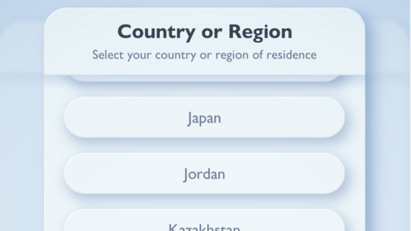411x231 pixels.
Task: Set region of residence to Japan
Action: [x=204, y=118]
